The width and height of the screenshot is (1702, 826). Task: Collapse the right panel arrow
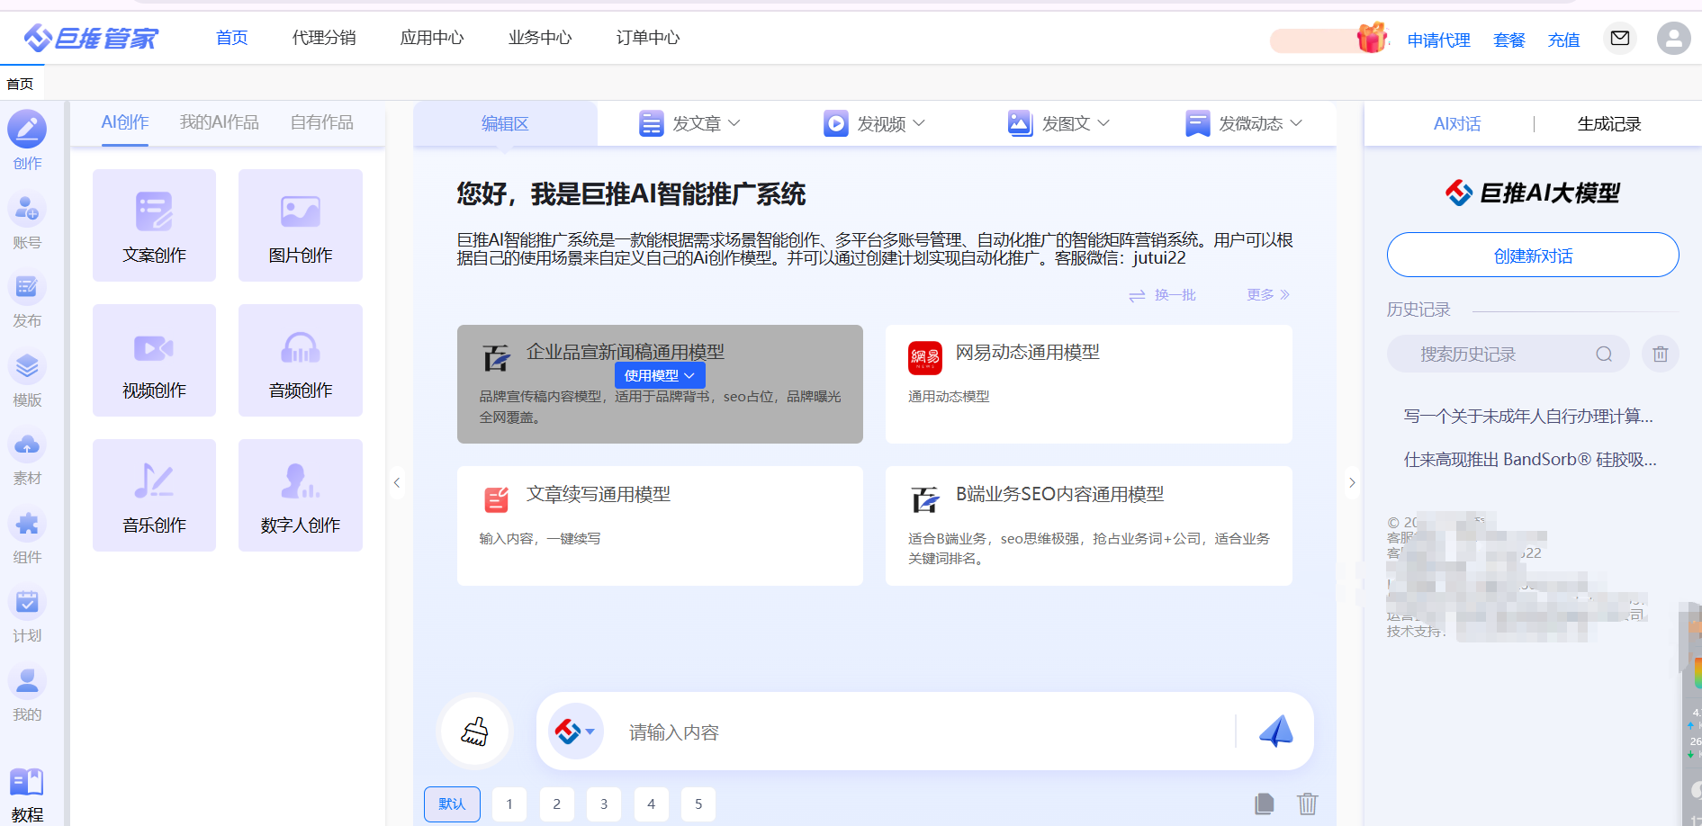click(1352, 482)
